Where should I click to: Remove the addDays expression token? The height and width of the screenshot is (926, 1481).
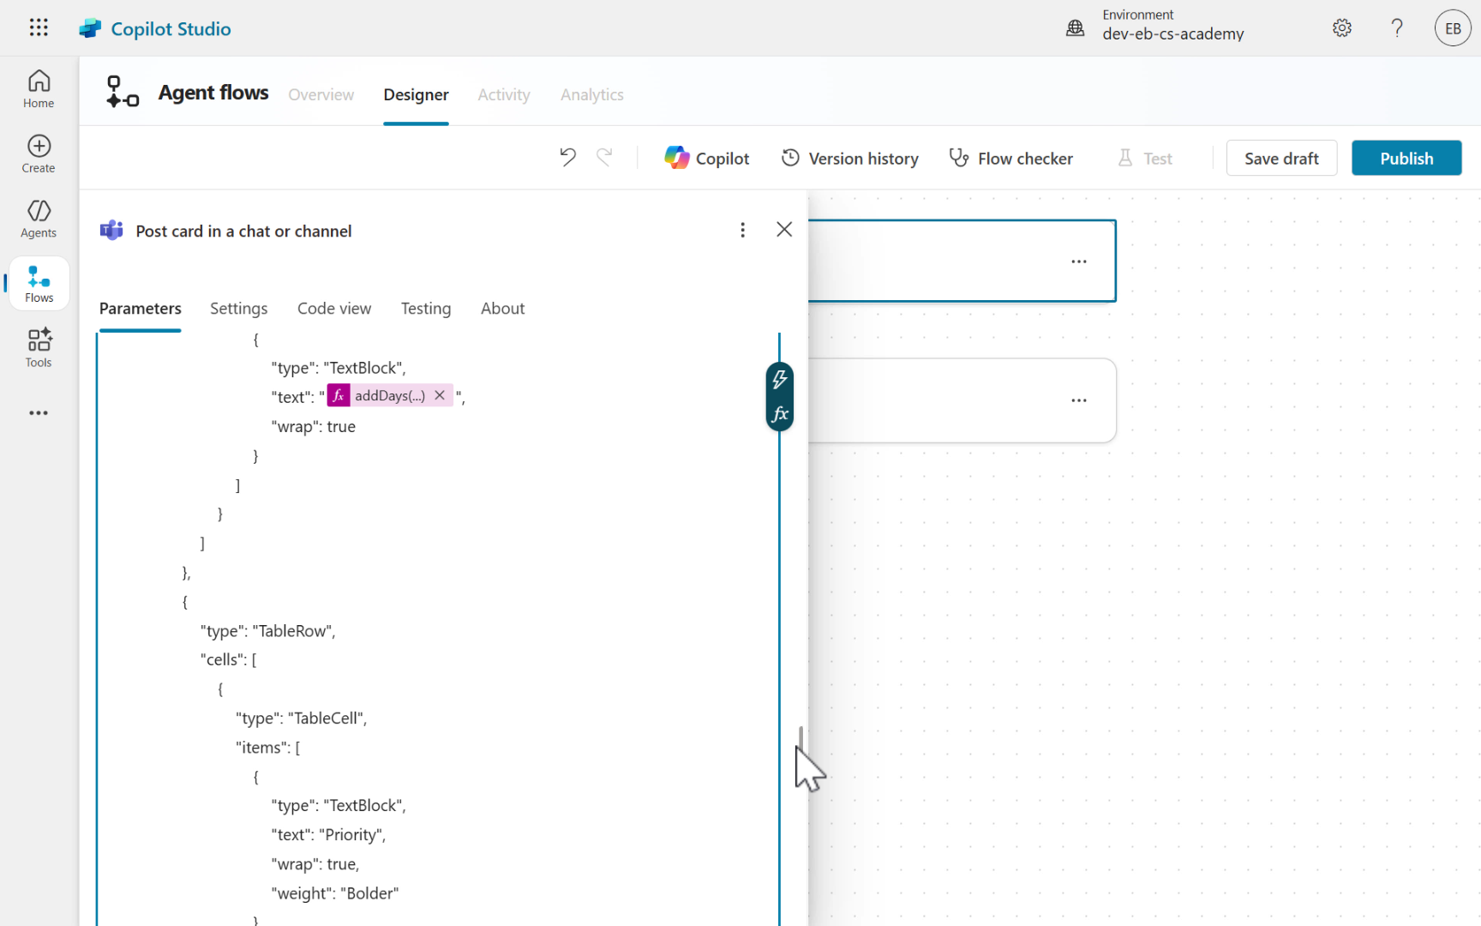[x=440, y=395]
